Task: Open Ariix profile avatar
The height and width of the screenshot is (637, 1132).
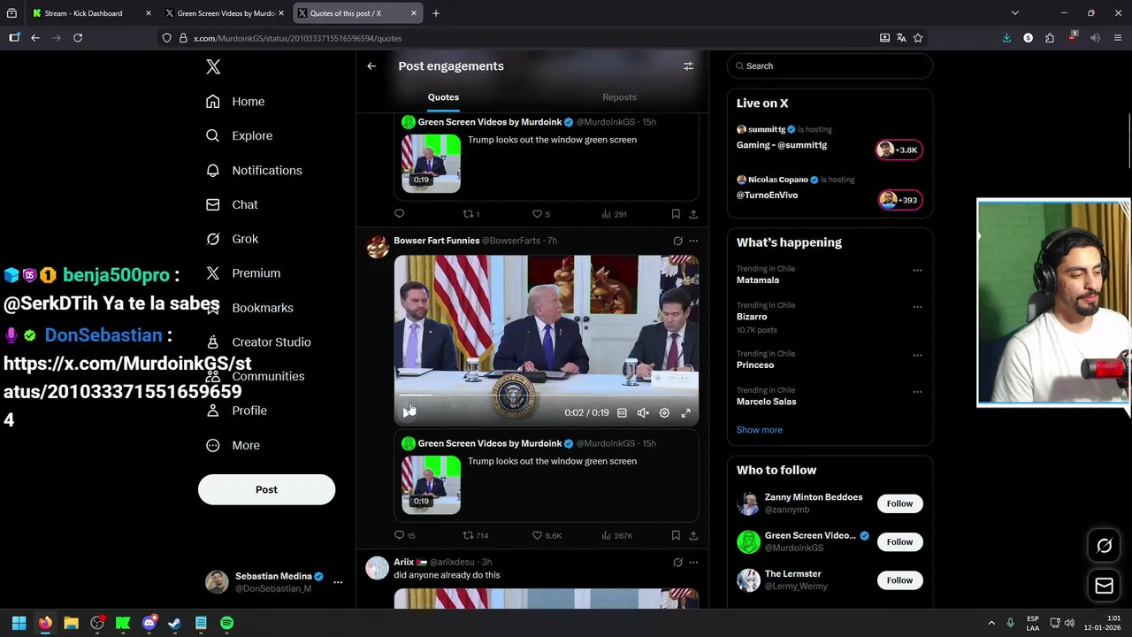Action: [378, 568]
